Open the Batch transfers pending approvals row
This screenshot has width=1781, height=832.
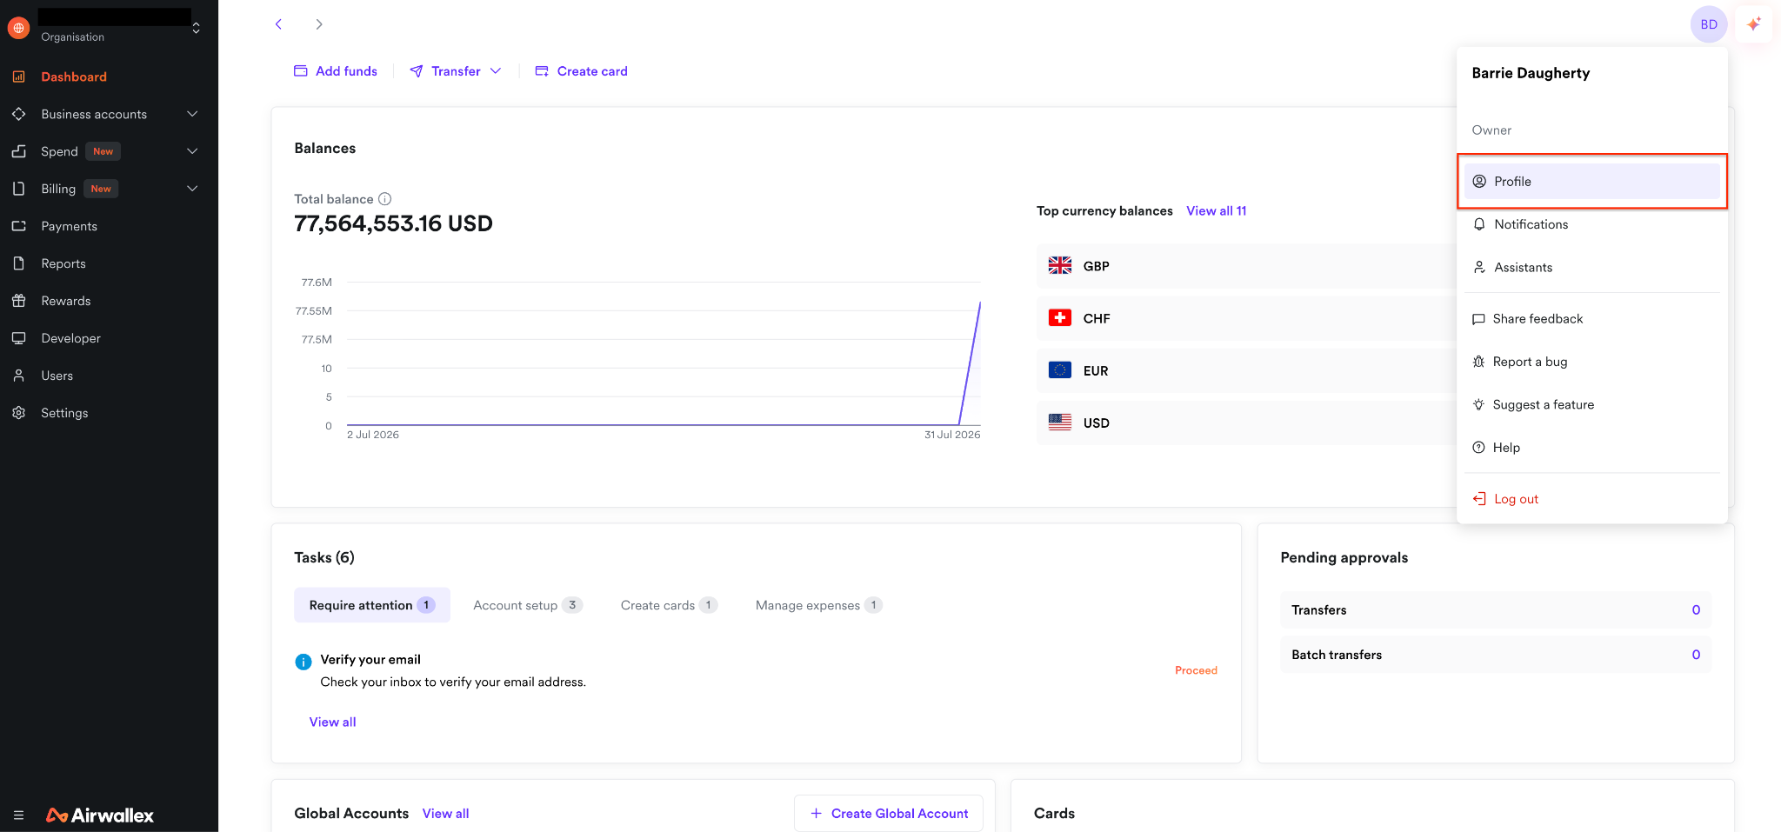pos(1496,655)
